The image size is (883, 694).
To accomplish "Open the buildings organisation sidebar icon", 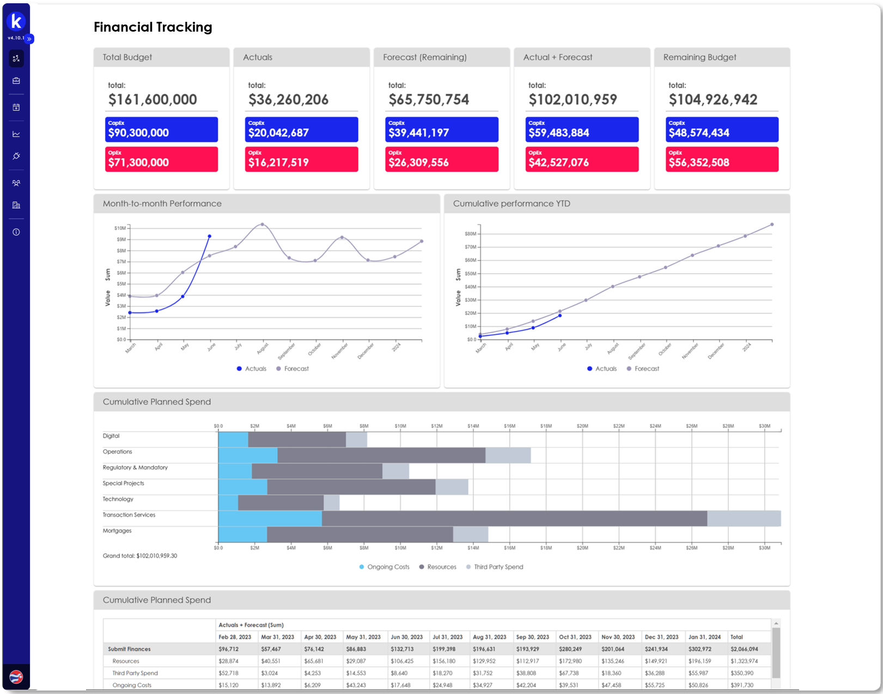I will pos(16,205).
